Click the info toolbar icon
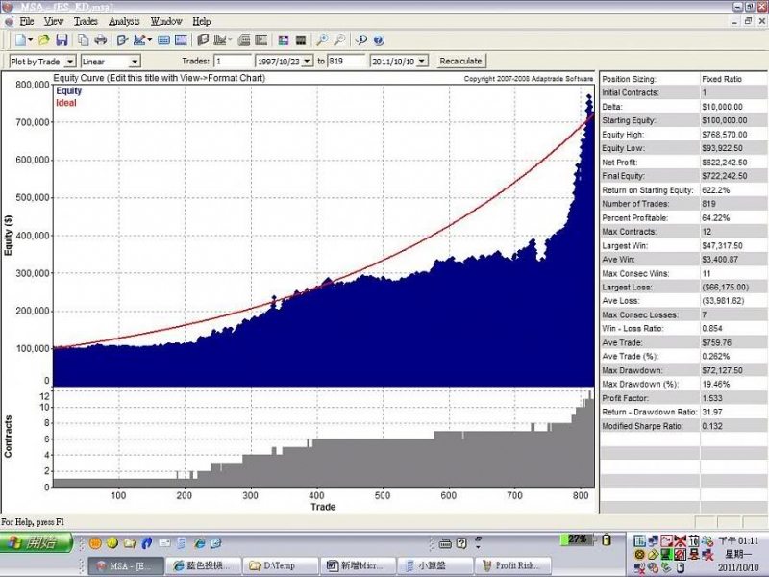This screenshot has height=577, width=769. (x=361, y=40)
